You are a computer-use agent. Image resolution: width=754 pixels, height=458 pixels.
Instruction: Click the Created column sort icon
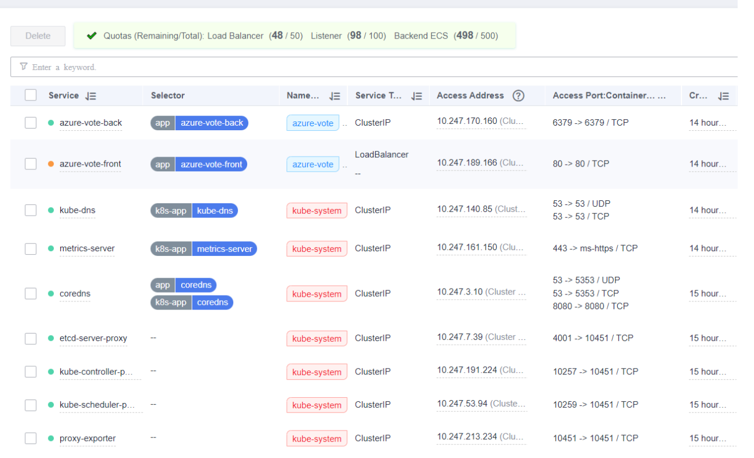pyautogui.click(x=723, y=96)
